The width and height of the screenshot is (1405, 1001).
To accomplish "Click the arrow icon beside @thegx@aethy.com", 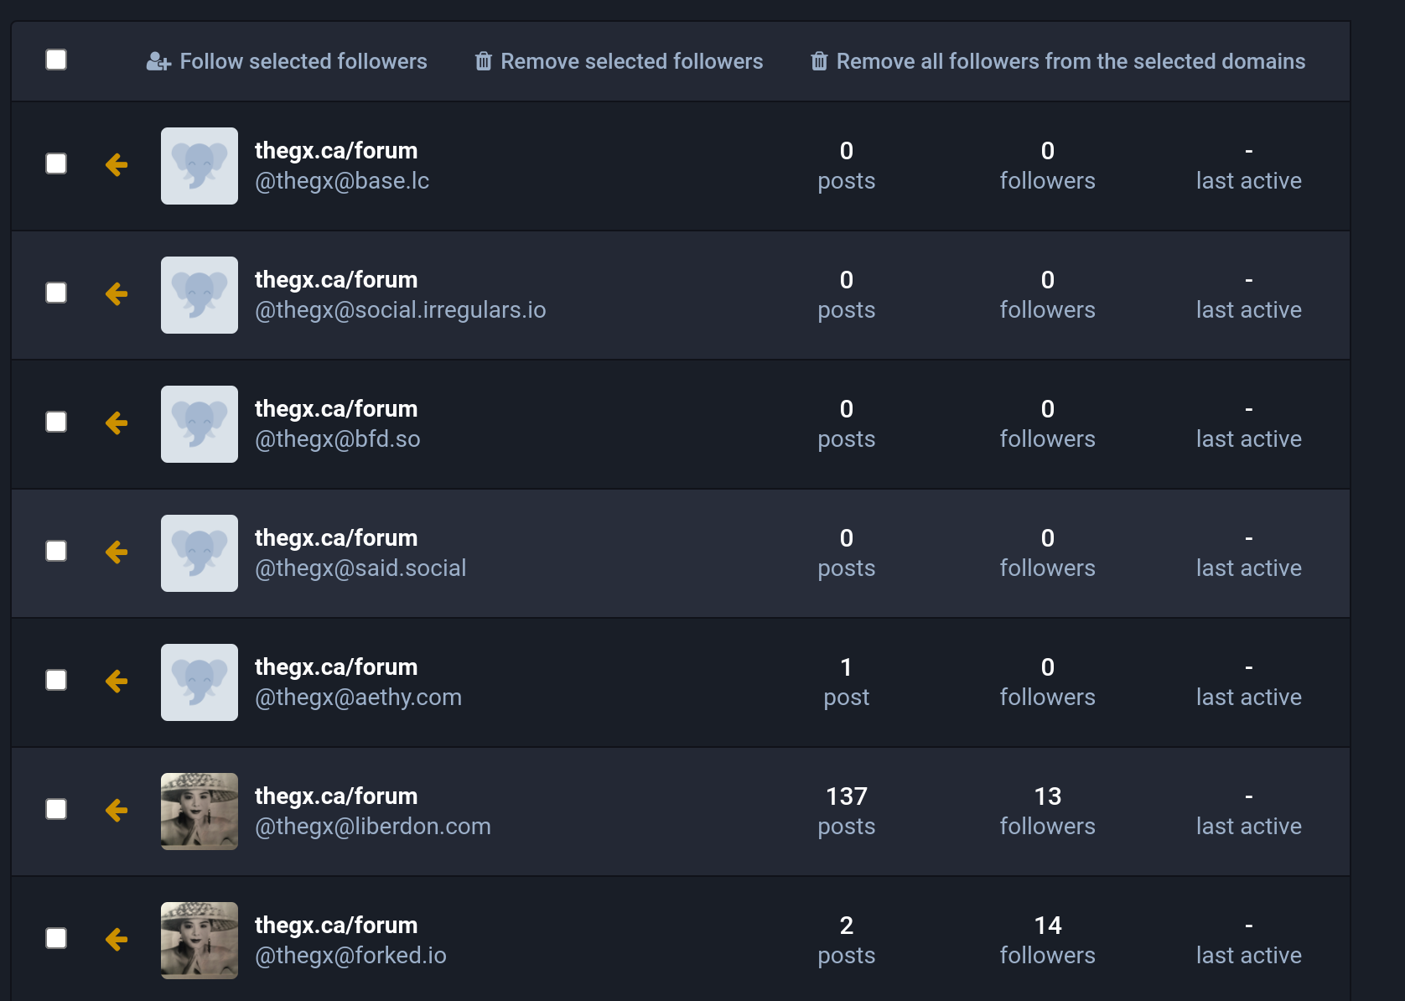I will click(117, 682).
